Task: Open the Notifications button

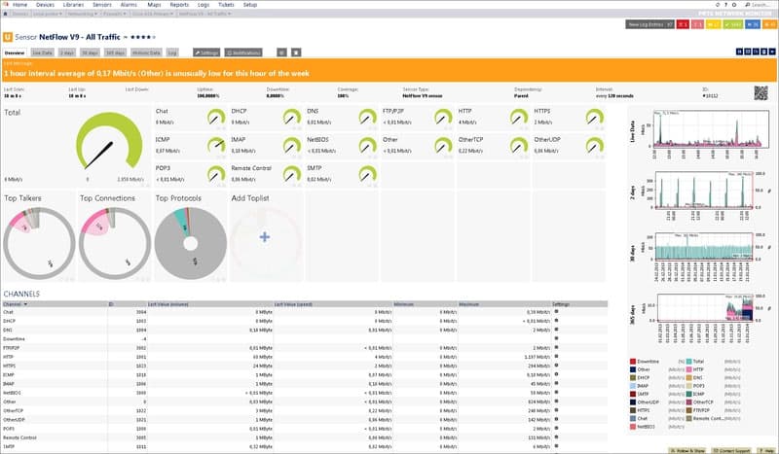Action: click(x=243, y=52)
